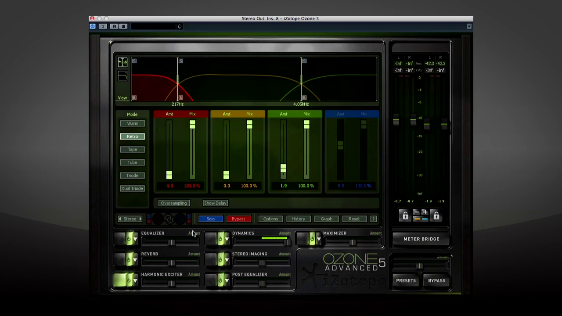Solo band 3 at 4.05kHz crossover
Image resolution: width=562 pixels, height=316 pixels.
point(304,61)
